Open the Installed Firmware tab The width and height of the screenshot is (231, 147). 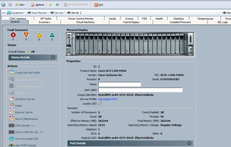(180, 22)
